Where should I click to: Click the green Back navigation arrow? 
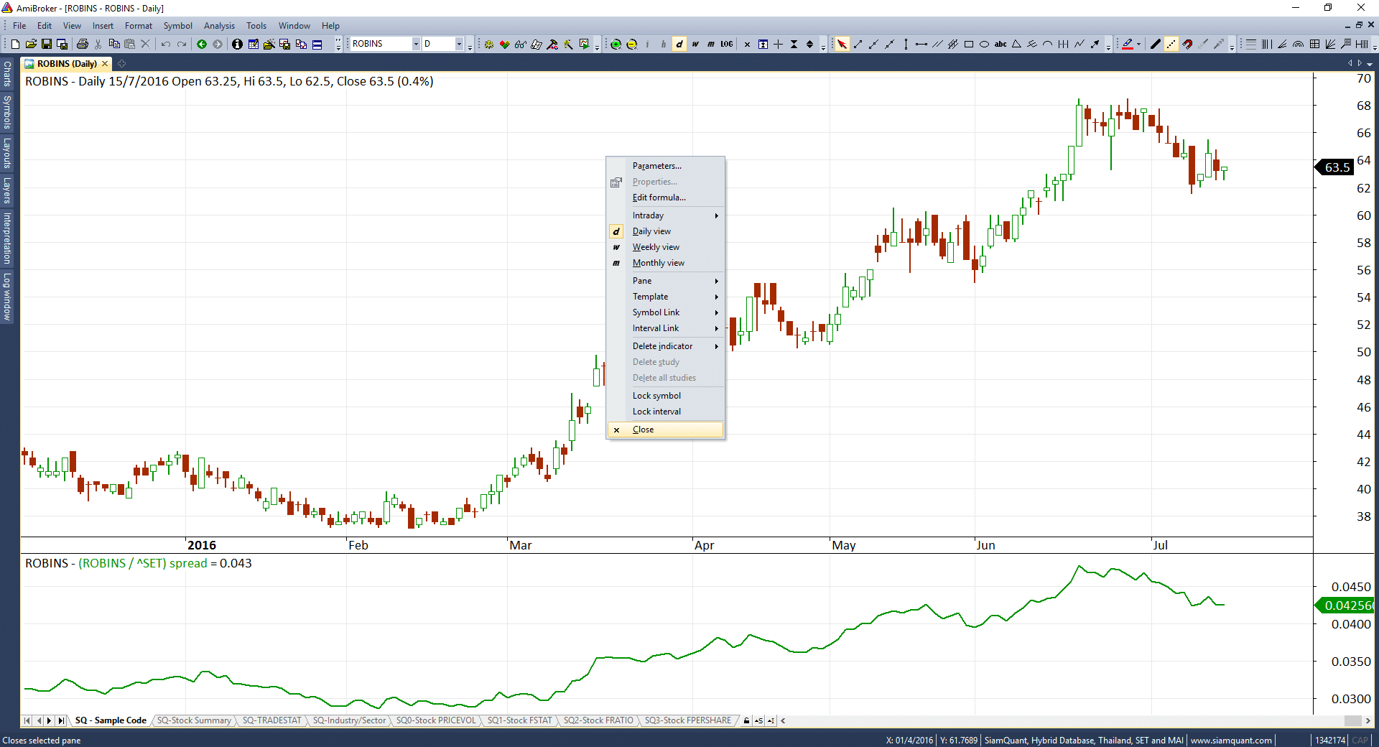[202, 45]
